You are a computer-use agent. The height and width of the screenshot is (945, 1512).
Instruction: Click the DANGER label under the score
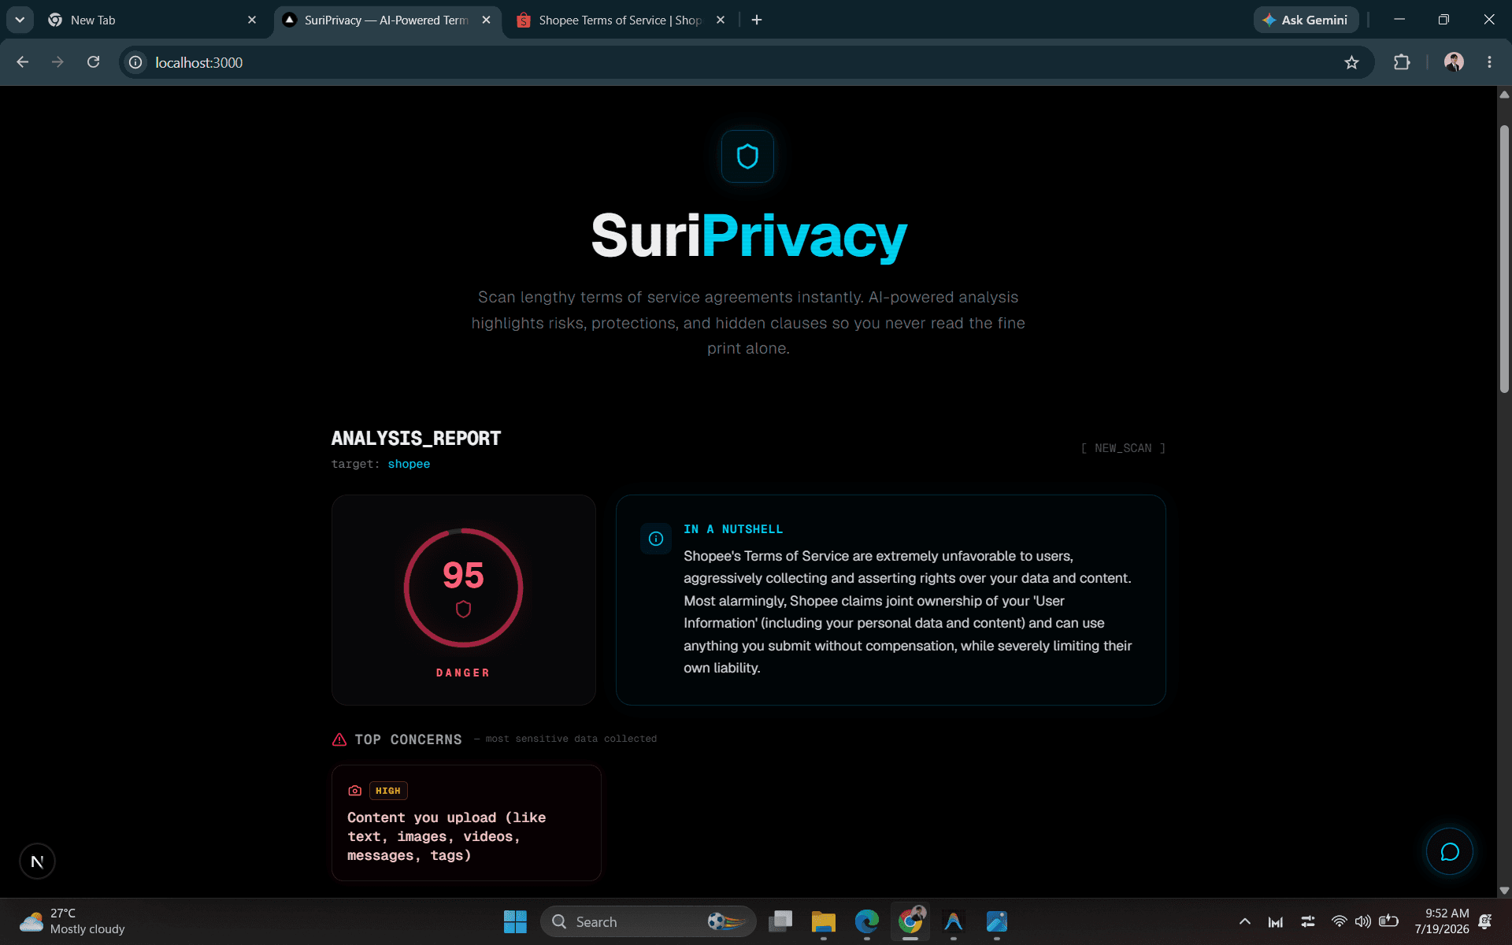(463, 673)
